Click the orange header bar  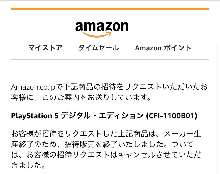click(x=110, y=9)
